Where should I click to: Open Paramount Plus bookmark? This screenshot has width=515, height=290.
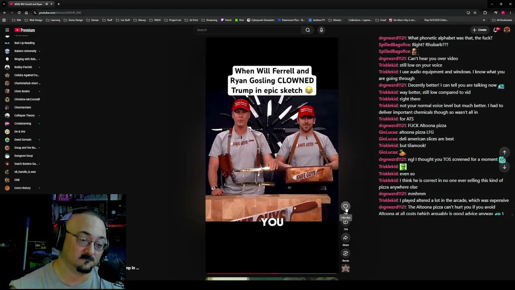pyautogui.click(x=291, y=20)
